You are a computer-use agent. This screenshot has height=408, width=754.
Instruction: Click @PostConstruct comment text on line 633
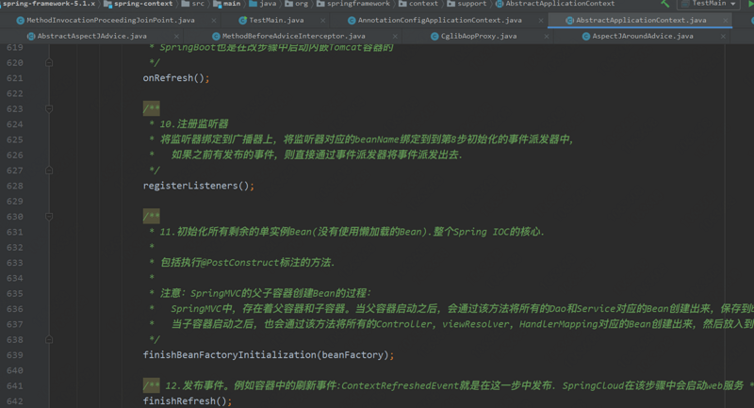point(240,262)
